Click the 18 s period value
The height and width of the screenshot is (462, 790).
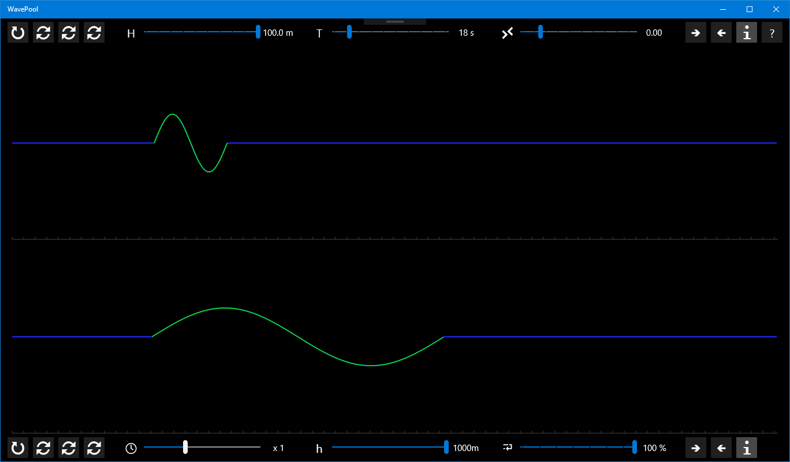[x=467, y=33]
